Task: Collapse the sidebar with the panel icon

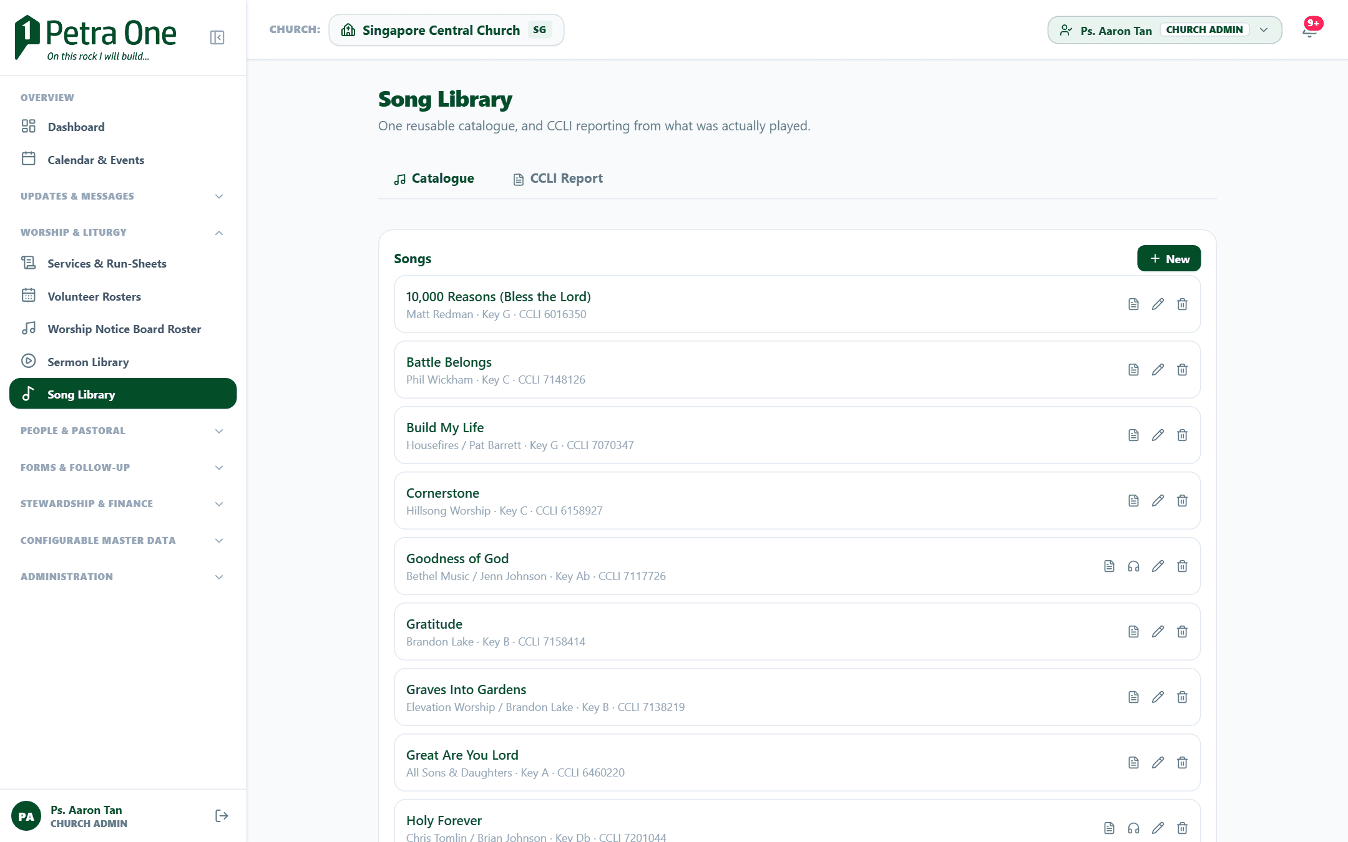Action: coord(217,37)
